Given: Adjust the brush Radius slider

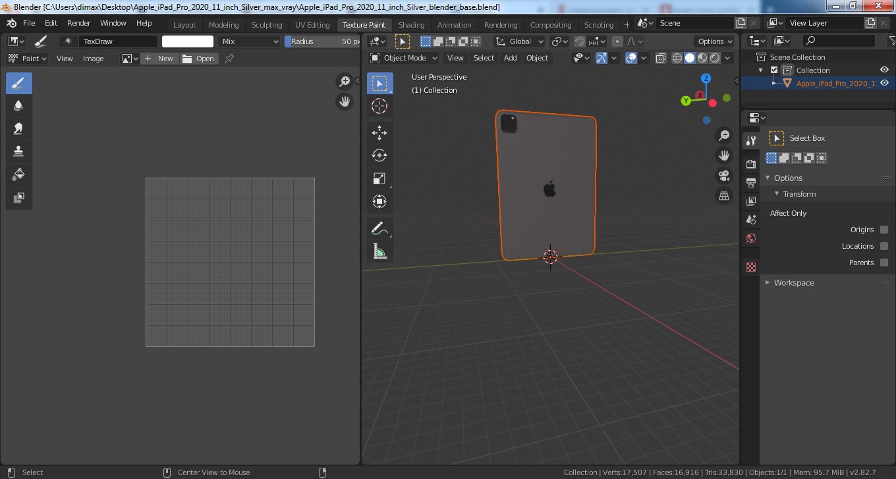Looking at the screenshot, I should pyautogui.click(x=323, y=41).
